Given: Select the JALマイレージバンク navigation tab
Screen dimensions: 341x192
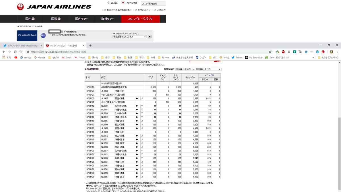Looking at the screenshot, I should (140, 19).
